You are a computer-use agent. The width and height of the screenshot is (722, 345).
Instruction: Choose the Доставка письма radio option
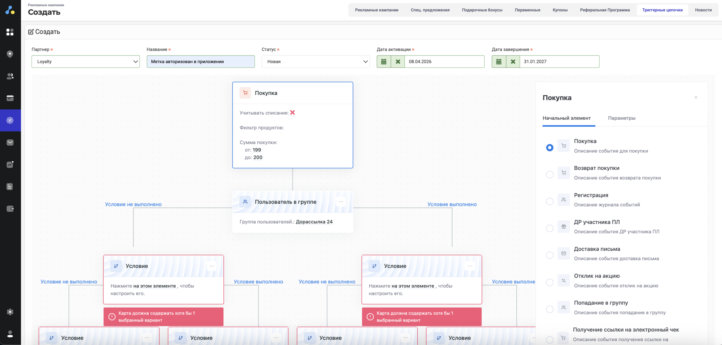549,255
